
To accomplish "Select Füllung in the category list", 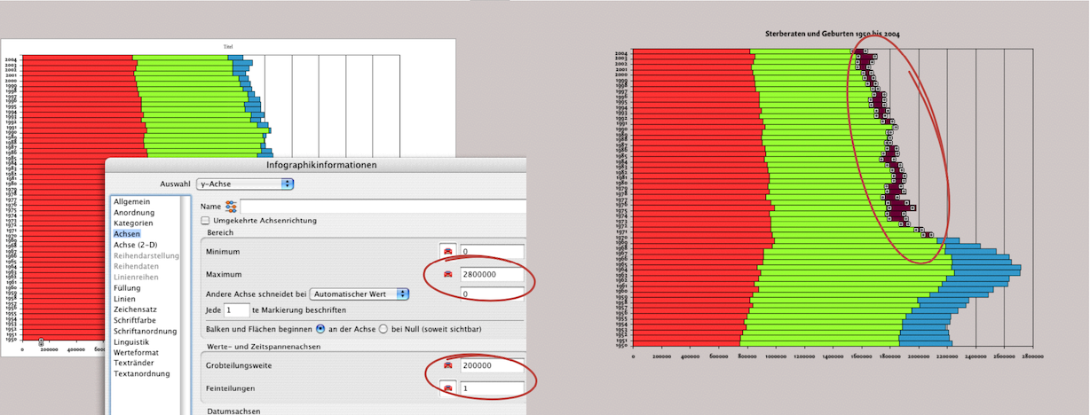I will tap(127, 288).
